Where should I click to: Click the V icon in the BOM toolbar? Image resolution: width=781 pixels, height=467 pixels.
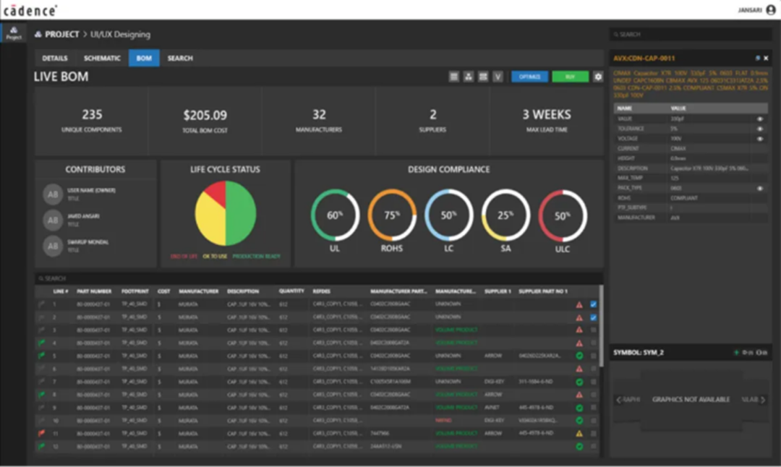click(498, 77)
